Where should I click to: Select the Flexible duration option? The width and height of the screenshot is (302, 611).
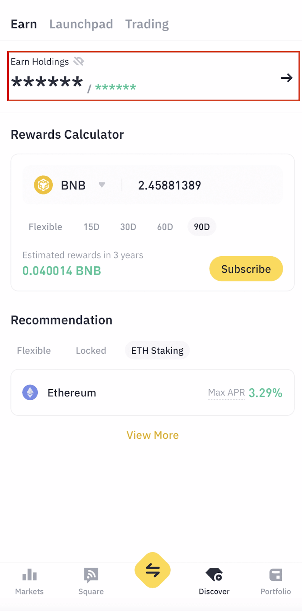coord(45,227)
